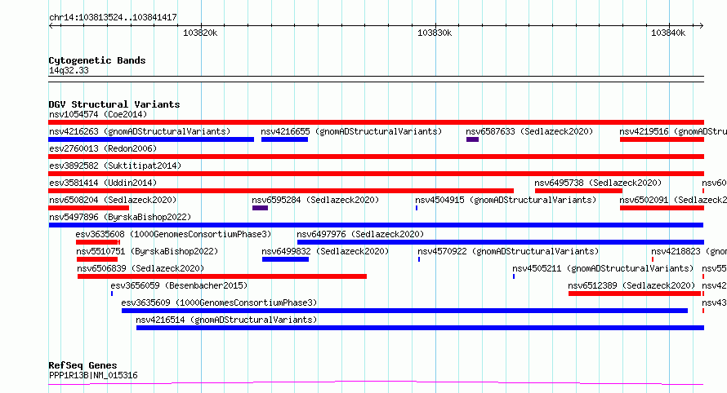Click the 103840k ruler tick label
Viewport: 727px width, 393px height.
click(668, 33)
